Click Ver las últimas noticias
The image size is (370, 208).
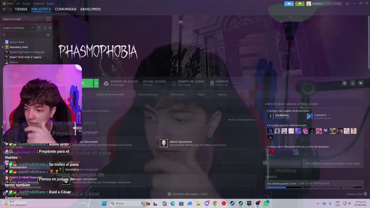pos(241,120)
